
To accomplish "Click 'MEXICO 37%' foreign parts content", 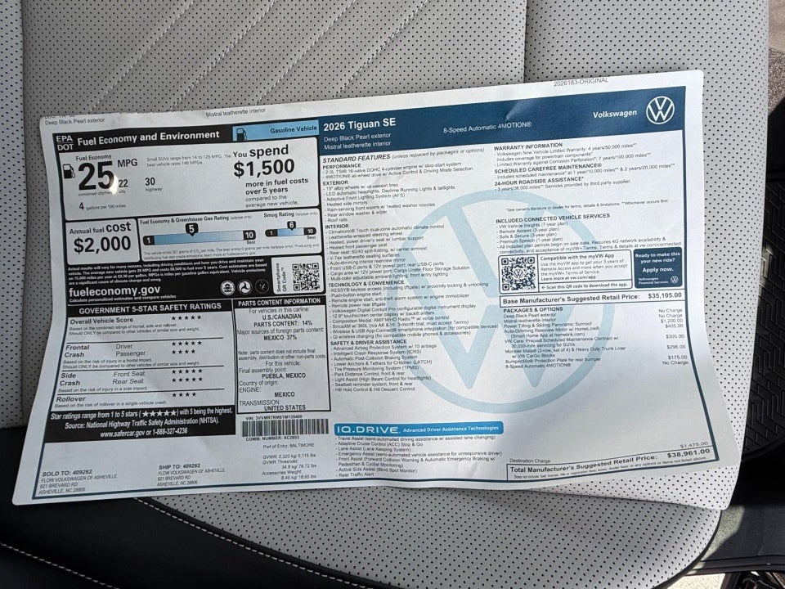I will 280,338.
